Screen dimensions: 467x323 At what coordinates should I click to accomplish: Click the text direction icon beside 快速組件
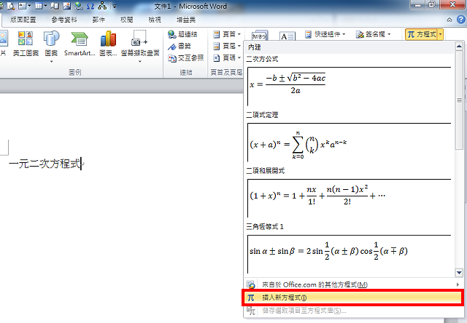(x=260, y=36)
